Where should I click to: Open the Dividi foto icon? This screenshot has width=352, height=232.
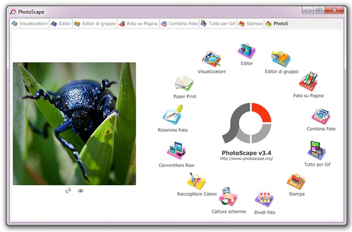tap(265, 199)
